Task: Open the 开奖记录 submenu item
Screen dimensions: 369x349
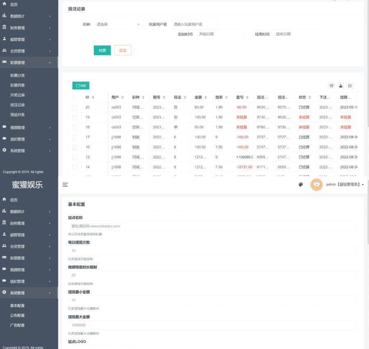Action: coord(17,95)
